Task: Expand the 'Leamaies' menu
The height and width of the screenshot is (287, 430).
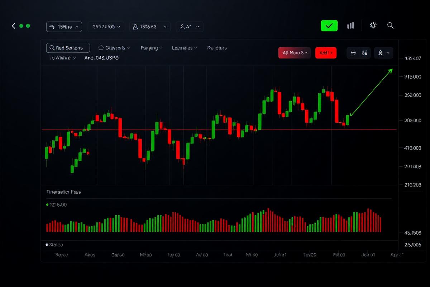Action: point(185,48)
